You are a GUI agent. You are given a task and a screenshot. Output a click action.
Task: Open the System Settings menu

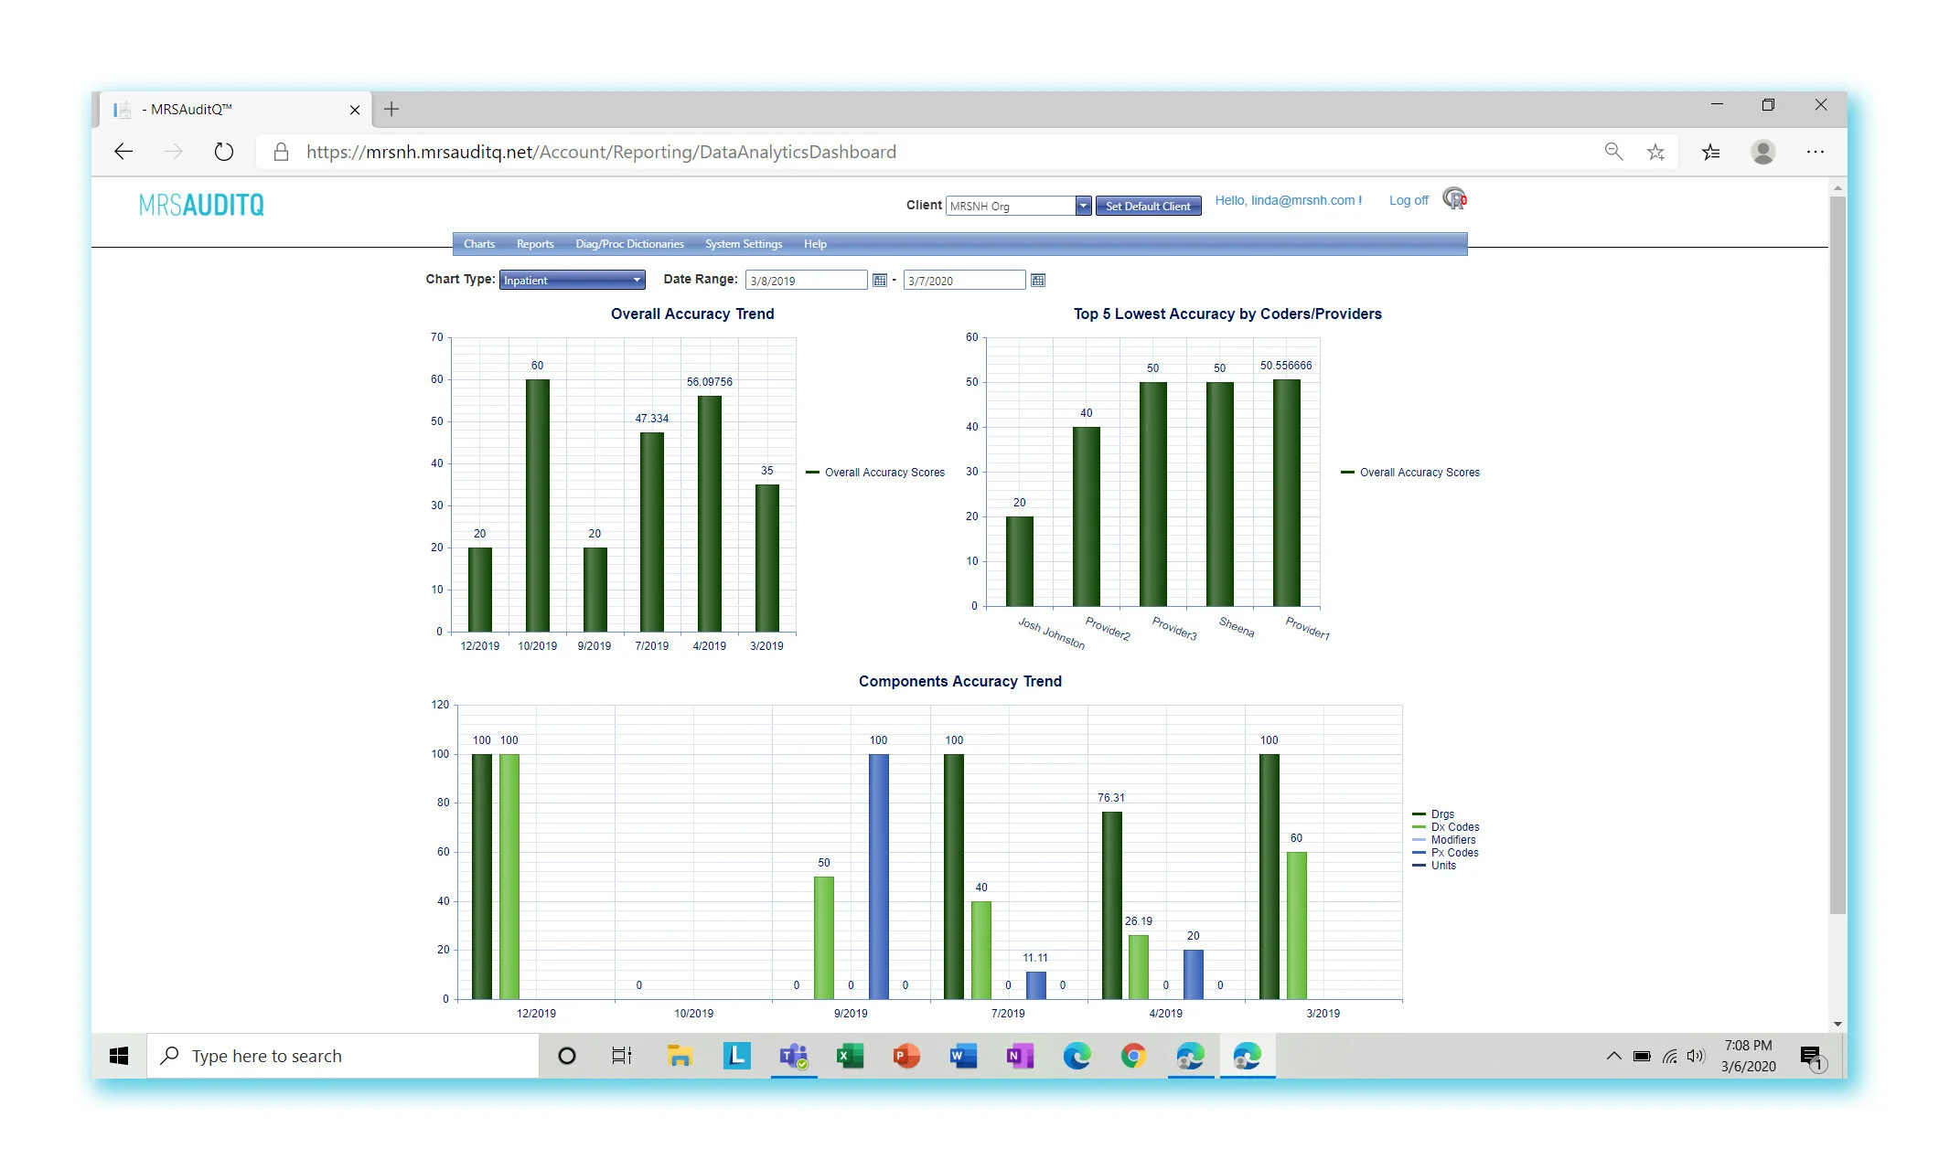pos(744,244)
